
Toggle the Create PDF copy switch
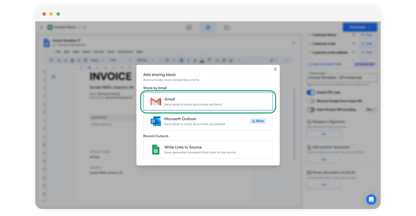click(x=311, y=92)
